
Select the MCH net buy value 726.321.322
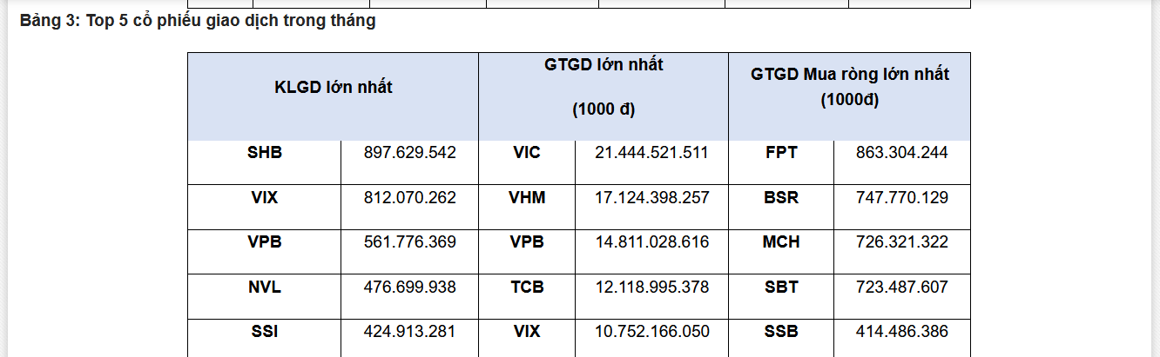902,242
